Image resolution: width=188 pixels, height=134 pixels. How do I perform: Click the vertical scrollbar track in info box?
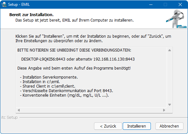click(x=170, y=78)
